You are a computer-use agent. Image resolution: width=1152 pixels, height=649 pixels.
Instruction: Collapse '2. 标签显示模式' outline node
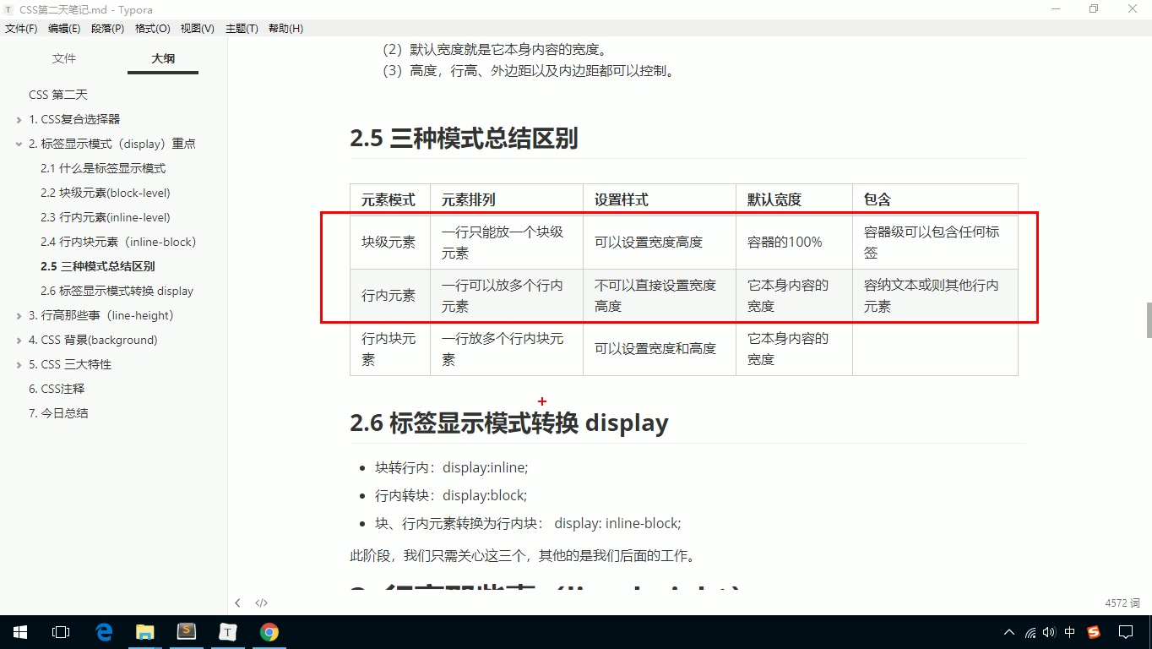point(19,145)
